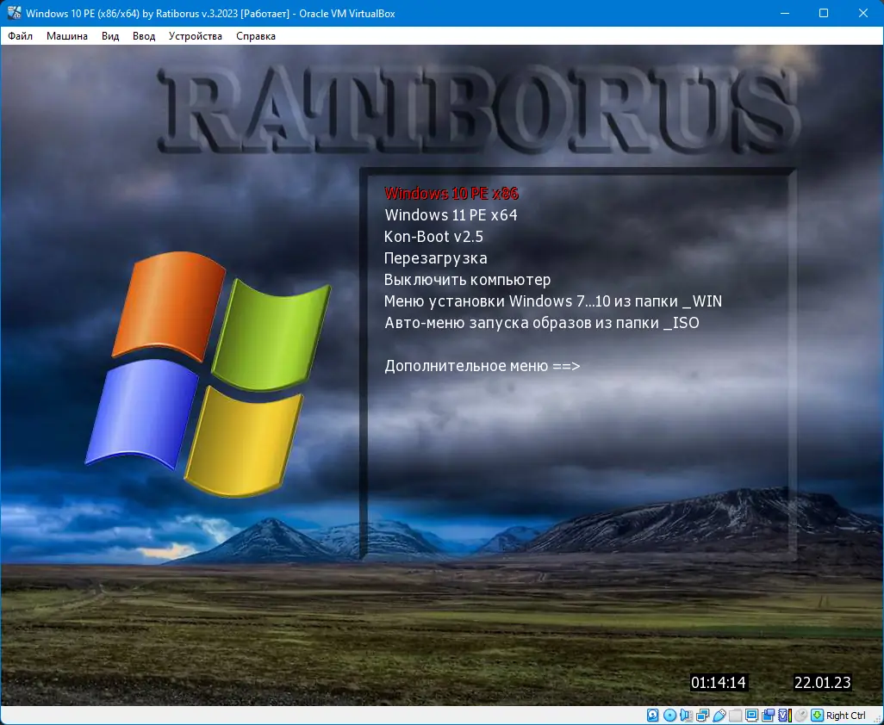This screenshot has width=884, height=725.
Task: Choose Выключить компьютер in the boot menu
Action: tap(467, 280)
